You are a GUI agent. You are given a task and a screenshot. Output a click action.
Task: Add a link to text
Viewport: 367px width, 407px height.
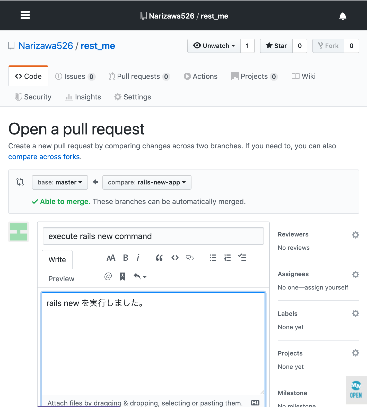coord(190,258)
